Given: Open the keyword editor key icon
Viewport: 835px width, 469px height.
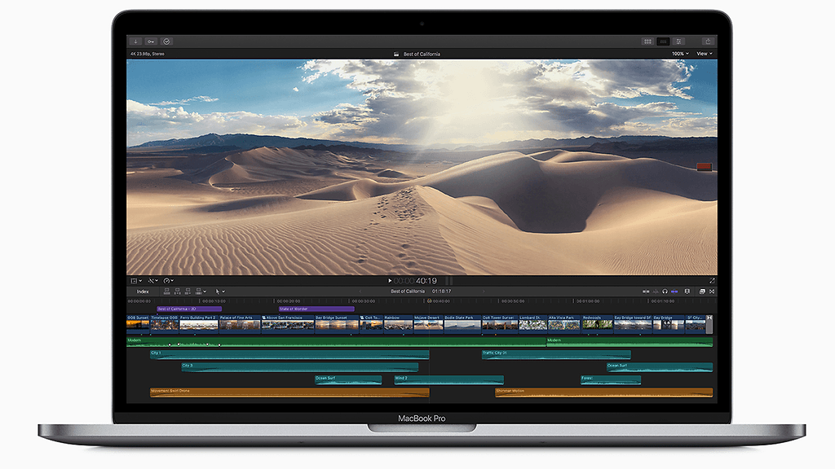Looking at the screenshot, I should tap(151, 41).
